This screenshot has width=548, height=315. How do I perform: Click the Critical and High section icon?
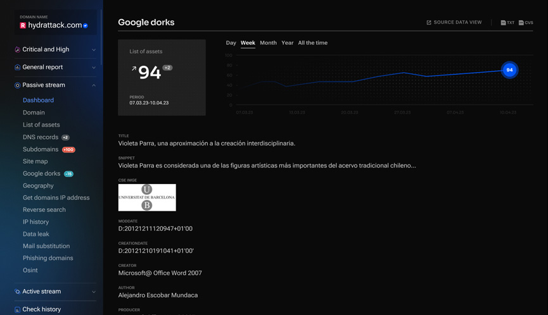tap(18, 49)
